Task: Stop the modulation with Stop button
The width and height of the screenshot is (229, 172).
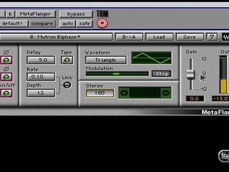Action: click(x=162, y=74)
